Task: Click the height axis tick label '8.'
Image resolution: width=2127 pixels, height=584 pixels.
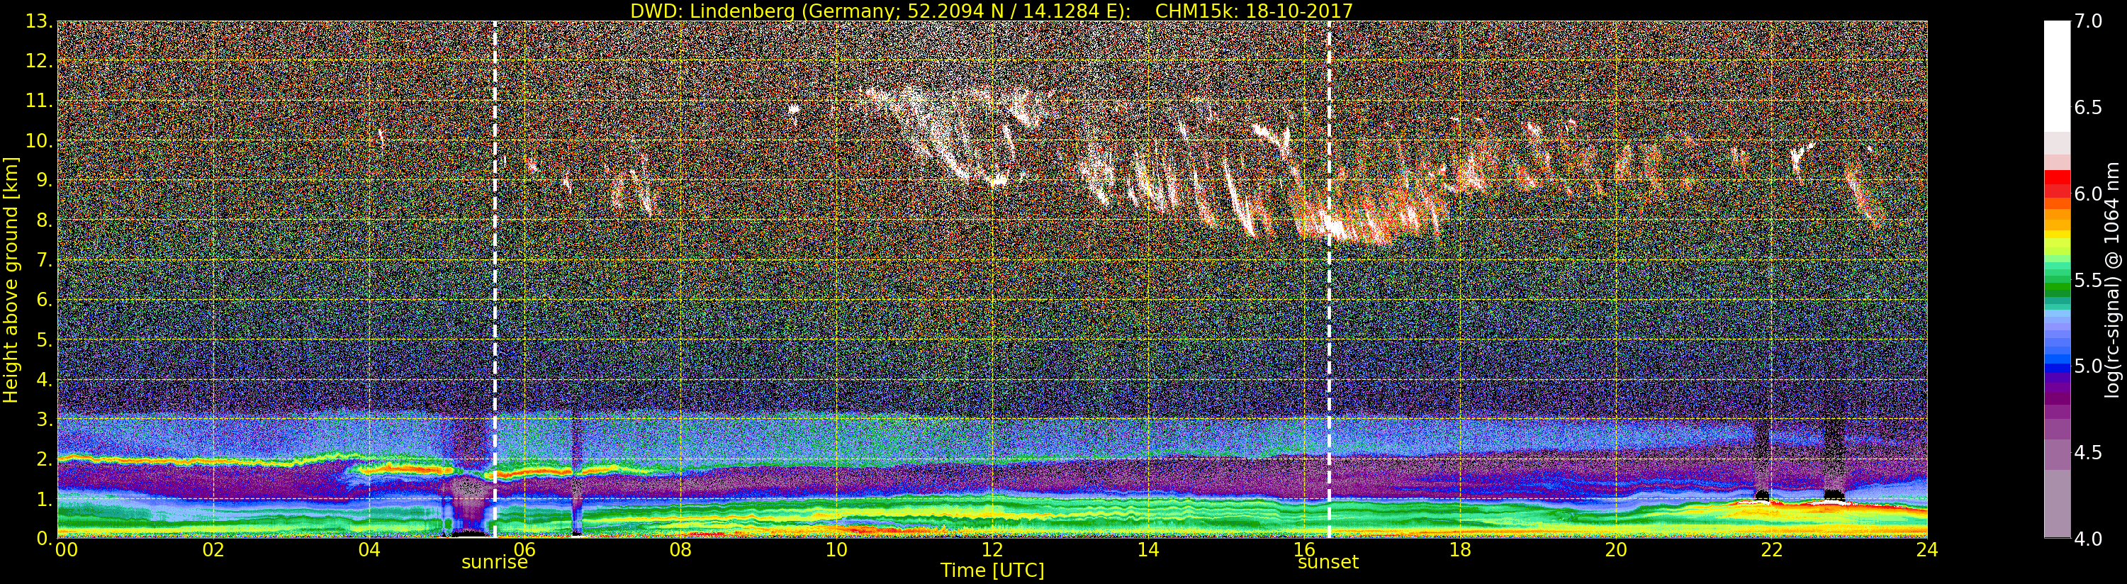Action: pyautogui.click(x=44, y=220)
